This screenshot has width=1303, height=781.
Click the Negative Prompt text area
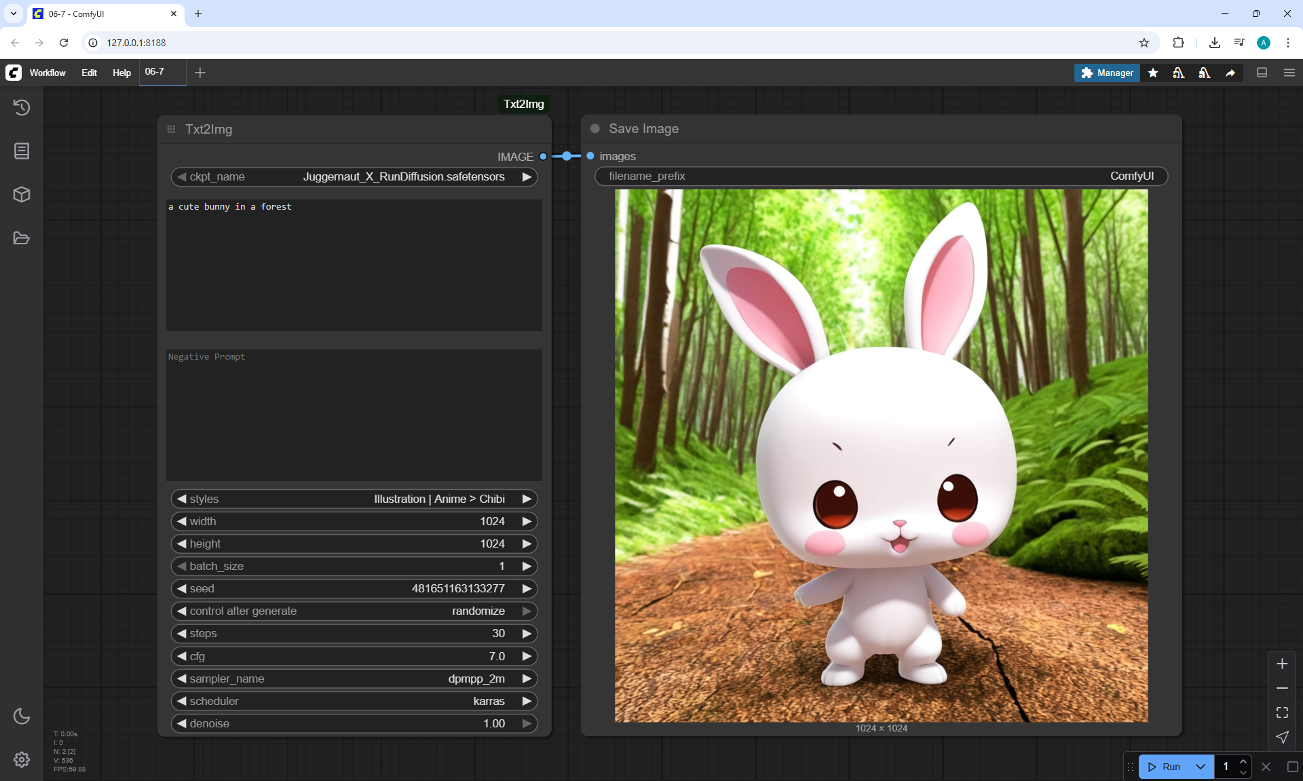pyautogui.click(x=354, y=414)
